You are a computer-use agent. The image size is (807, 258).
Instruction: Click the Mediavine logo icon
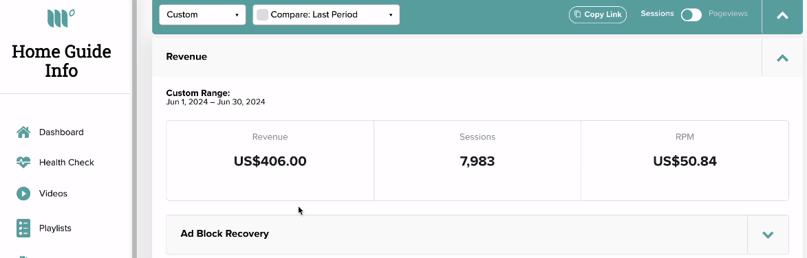point(61,18)
